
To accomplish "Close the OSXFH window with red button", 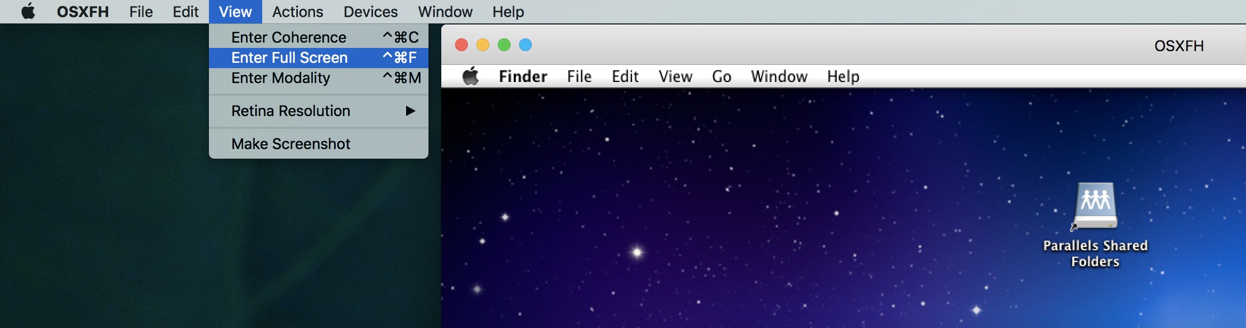I will [462, 45].
